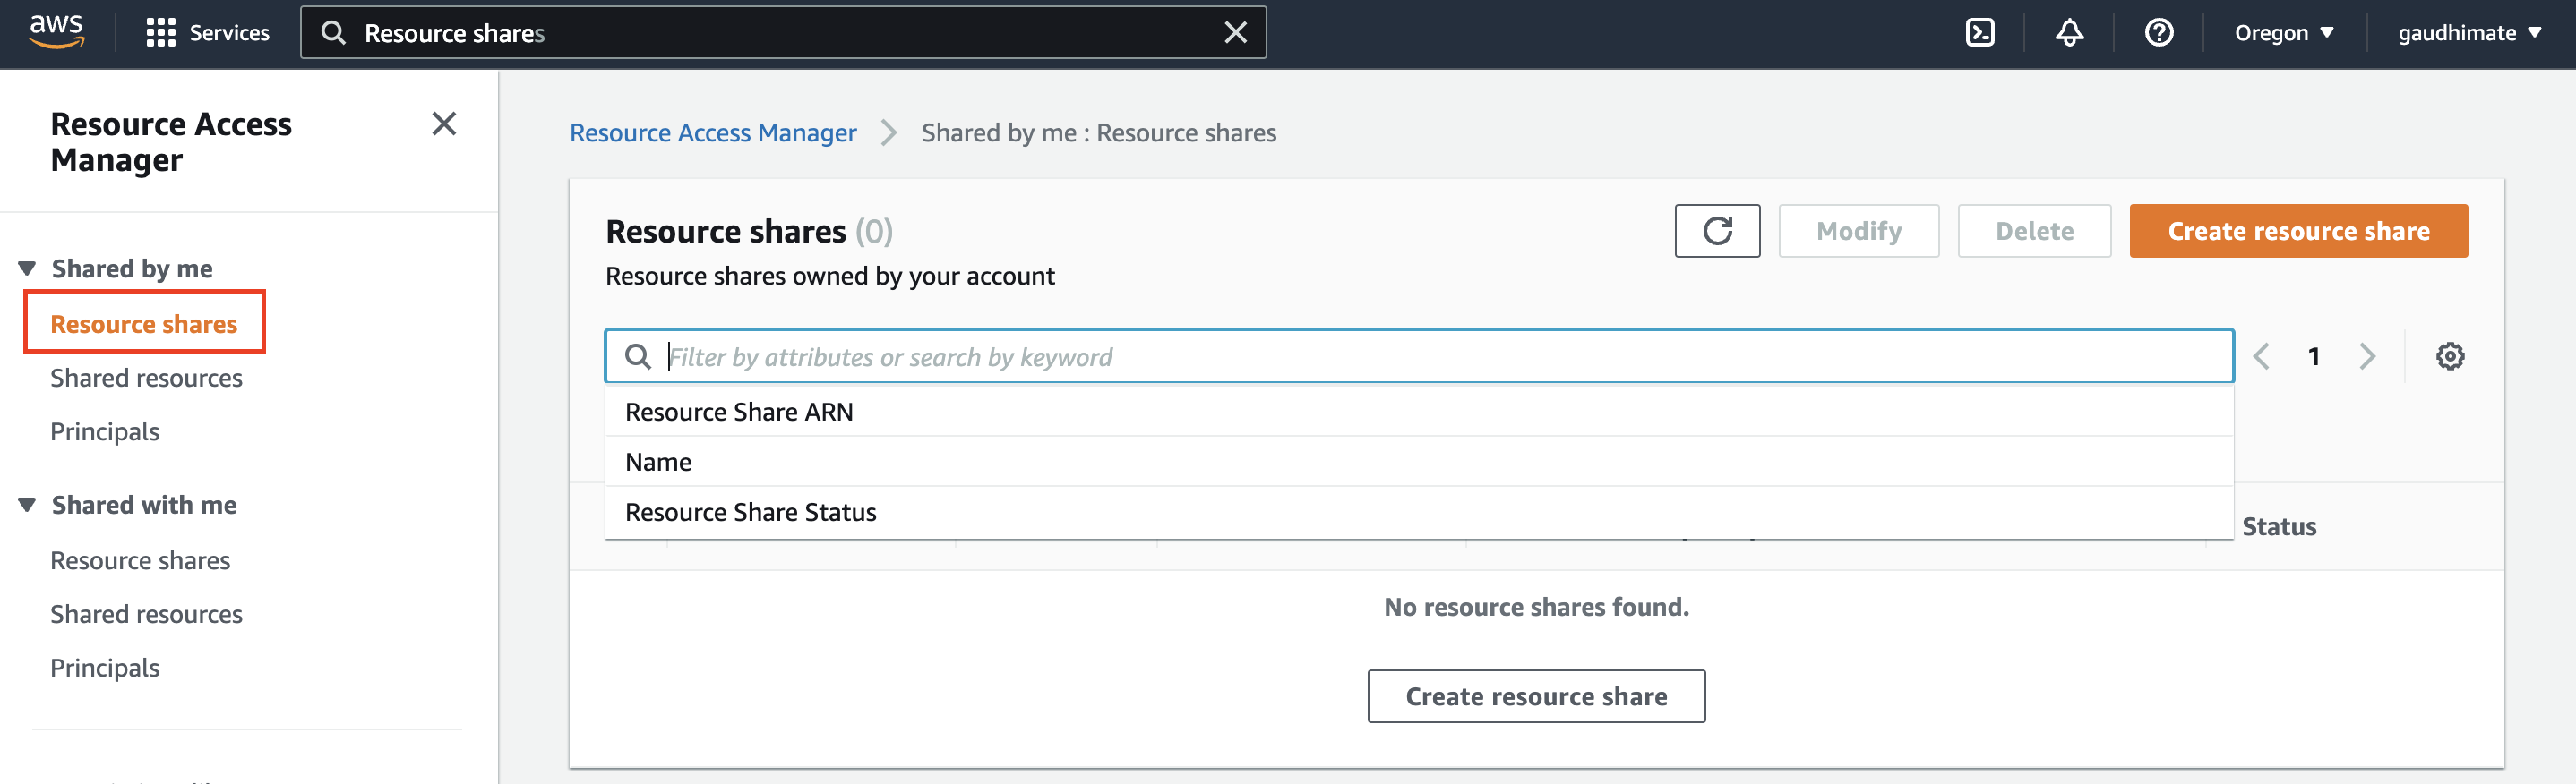Select the Name filter attribute
The height and width of the screenshot is (784, 2576).
pos(658,463)
